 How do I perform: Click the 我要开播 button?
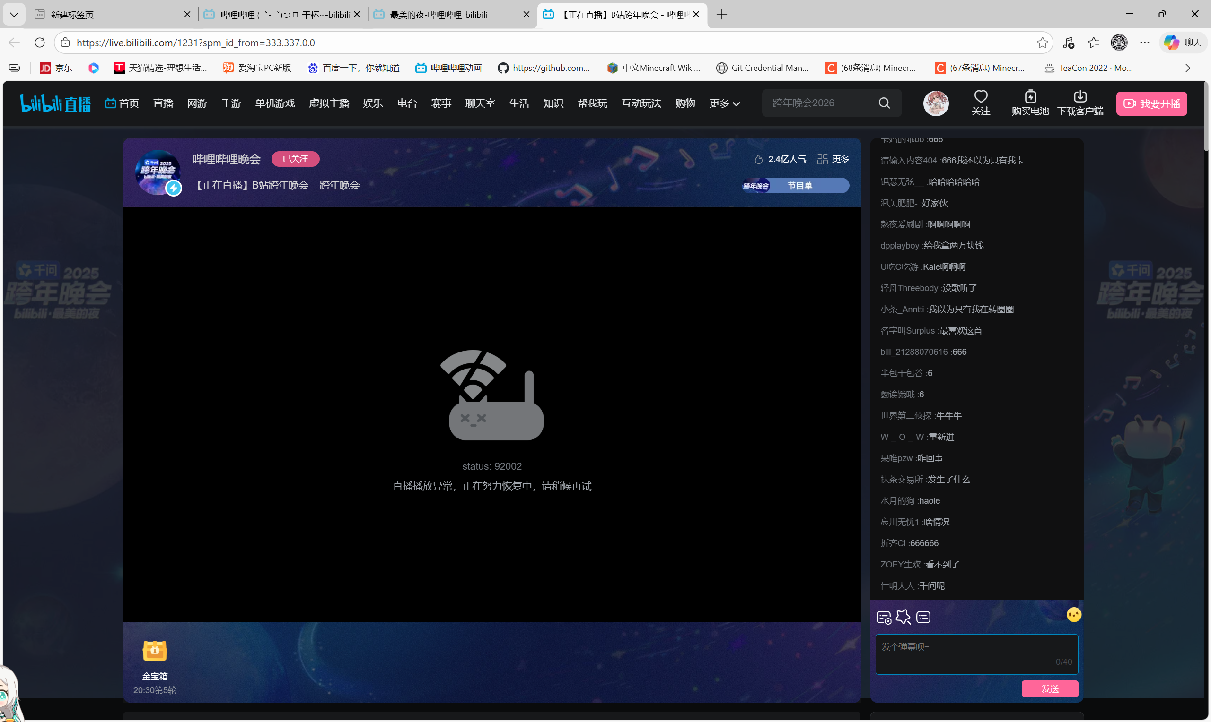1151,103
